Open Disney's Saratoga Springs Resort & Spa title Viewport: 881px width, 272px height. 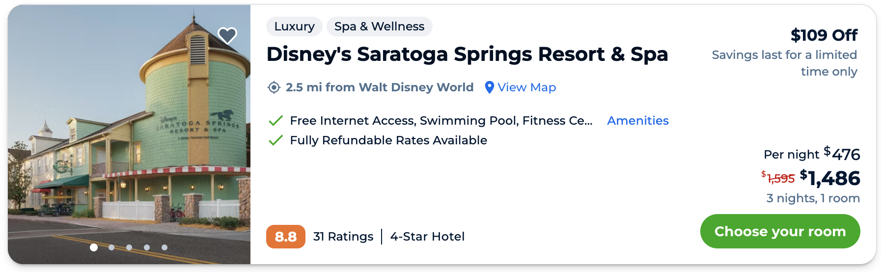click(467, 54)
